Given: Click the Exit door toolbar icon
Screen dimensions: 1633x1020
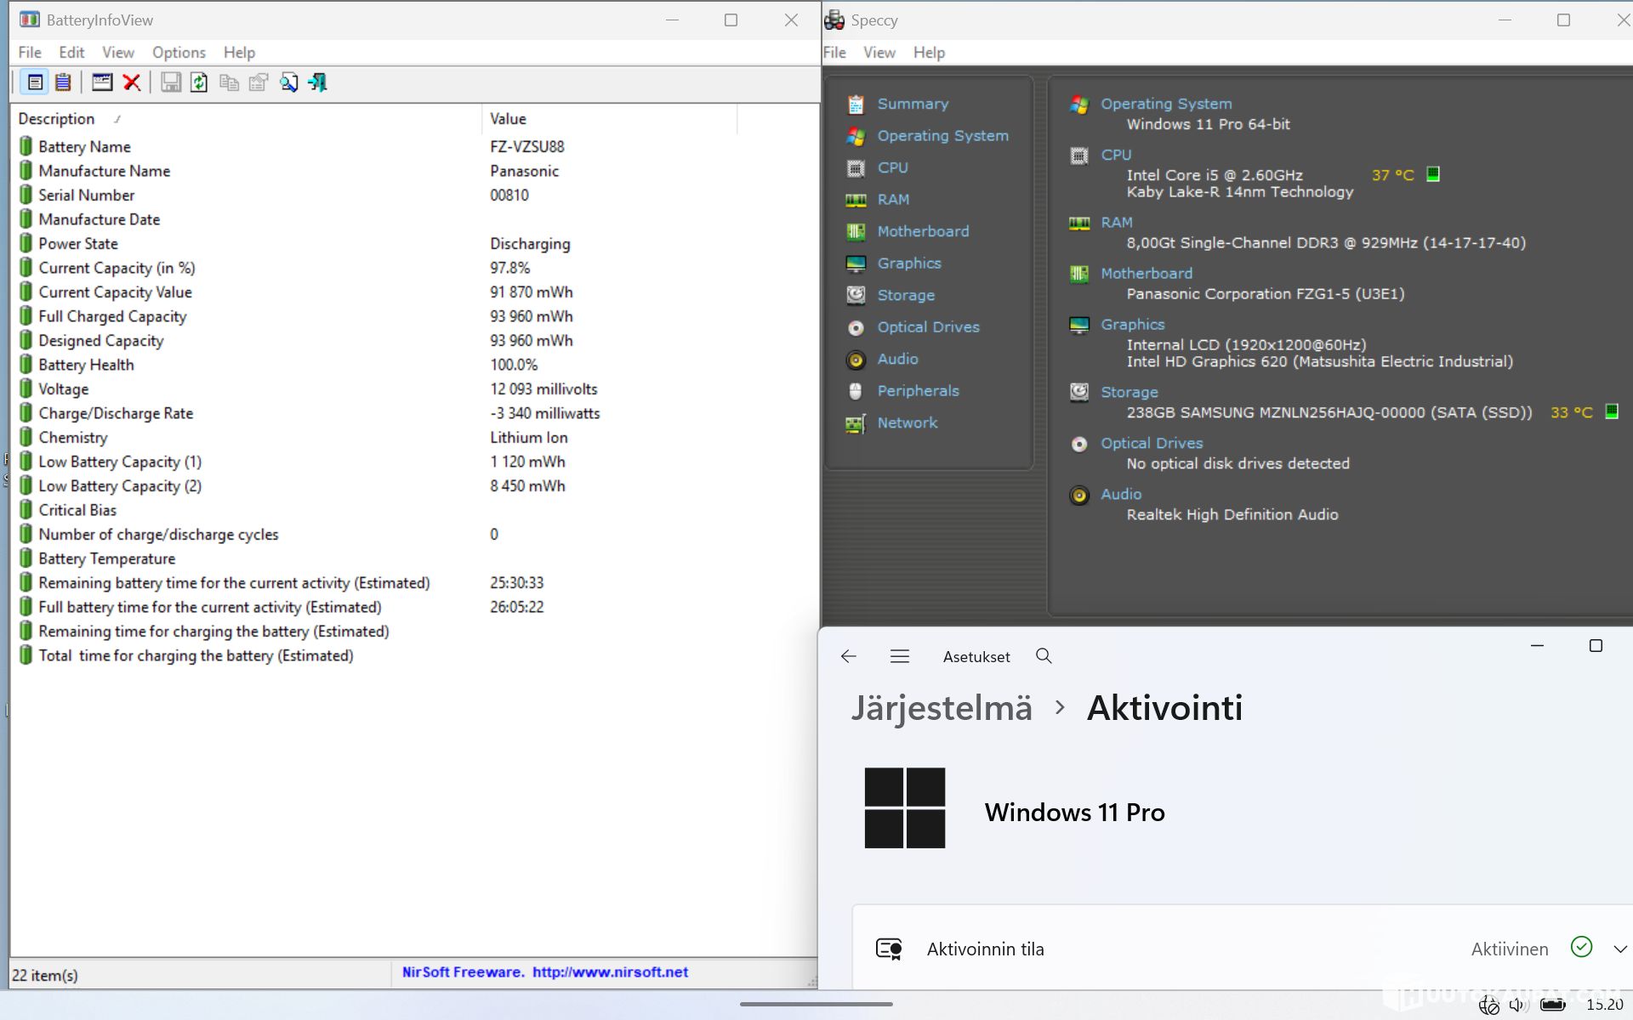Looking at the screenshot, I should click(318, 82).
